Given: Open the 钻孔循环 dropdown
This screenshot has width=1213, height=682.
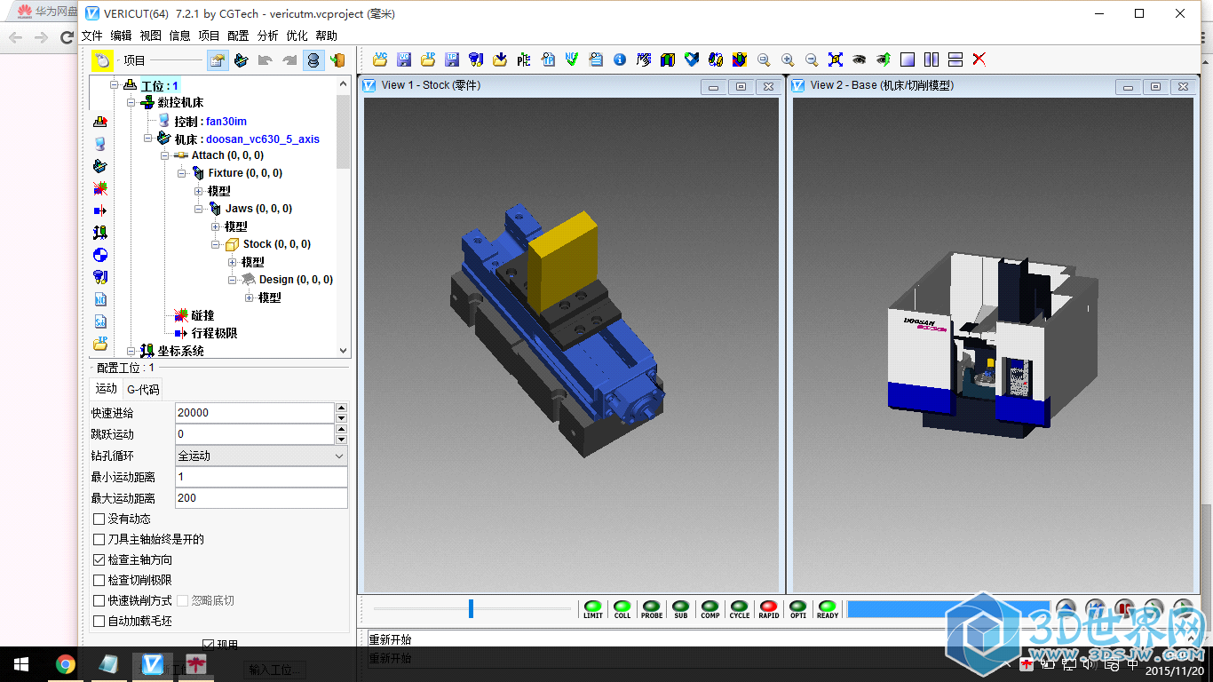Looking at the screenshot, I should [261, 456].
